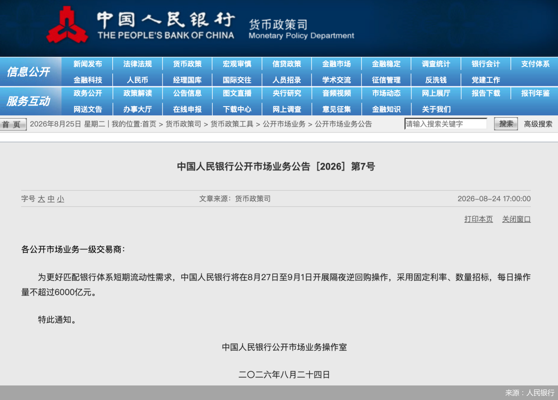Open 网上展厅 navigation link
The height and width of the screenshot is (400, 558).
[x=436, y=93]
